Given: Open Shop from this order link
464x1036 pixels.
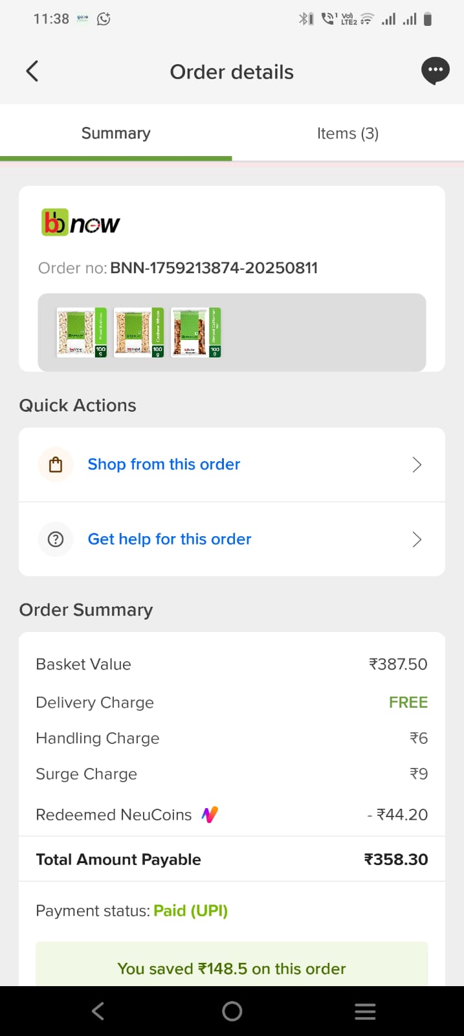Looking at the screenshot, I should click(x=164, y=465).
